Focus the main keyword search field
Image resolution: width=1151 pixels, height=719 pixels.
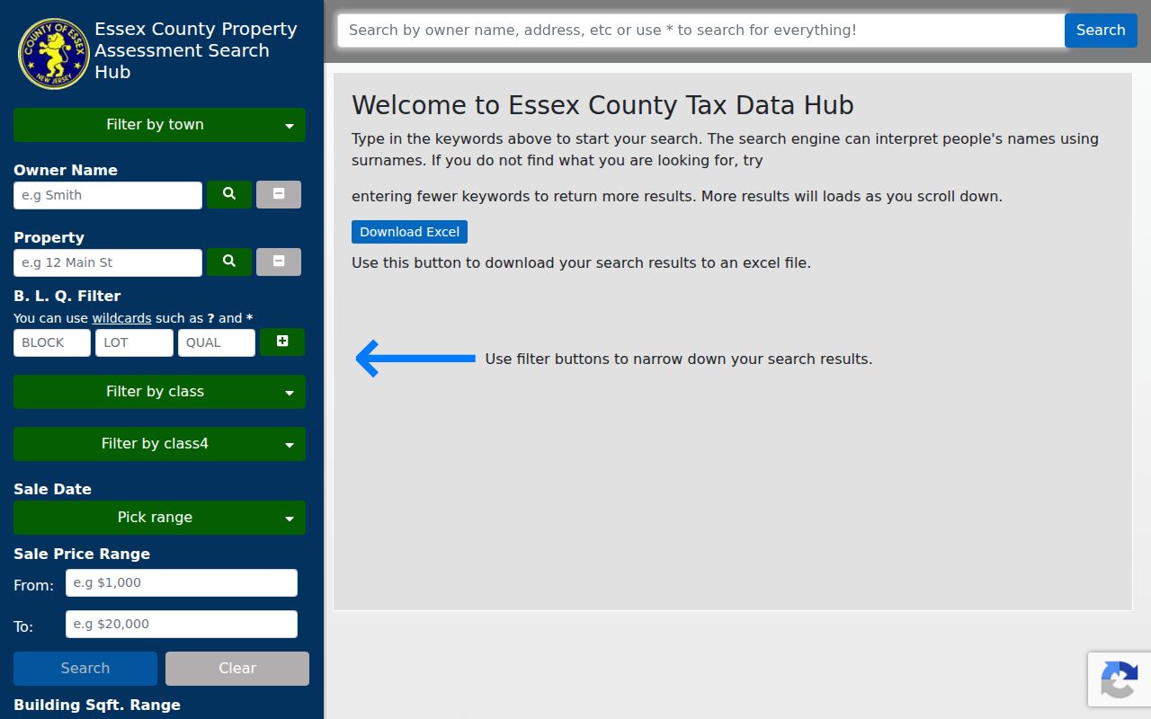701,31
